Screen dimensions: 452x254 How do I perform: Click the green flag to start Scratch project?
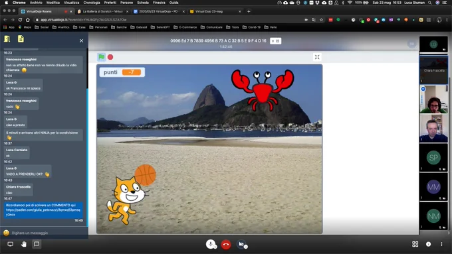pyautogui.click(x=101, y=57)
